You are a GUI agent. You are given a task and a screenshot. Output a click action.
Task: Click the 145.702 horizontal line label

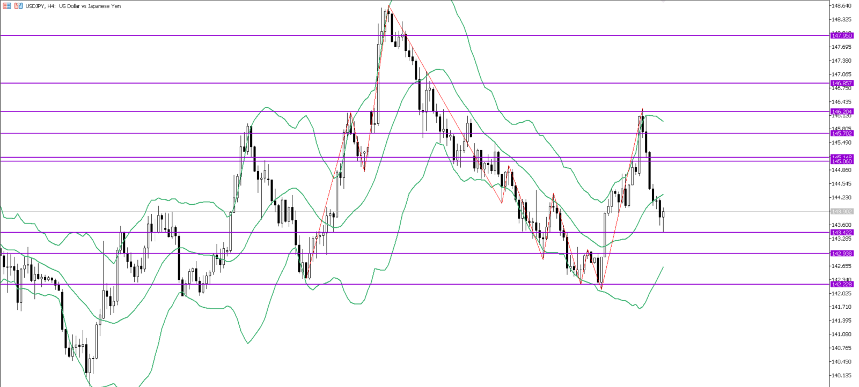click(x=841, y=133)
